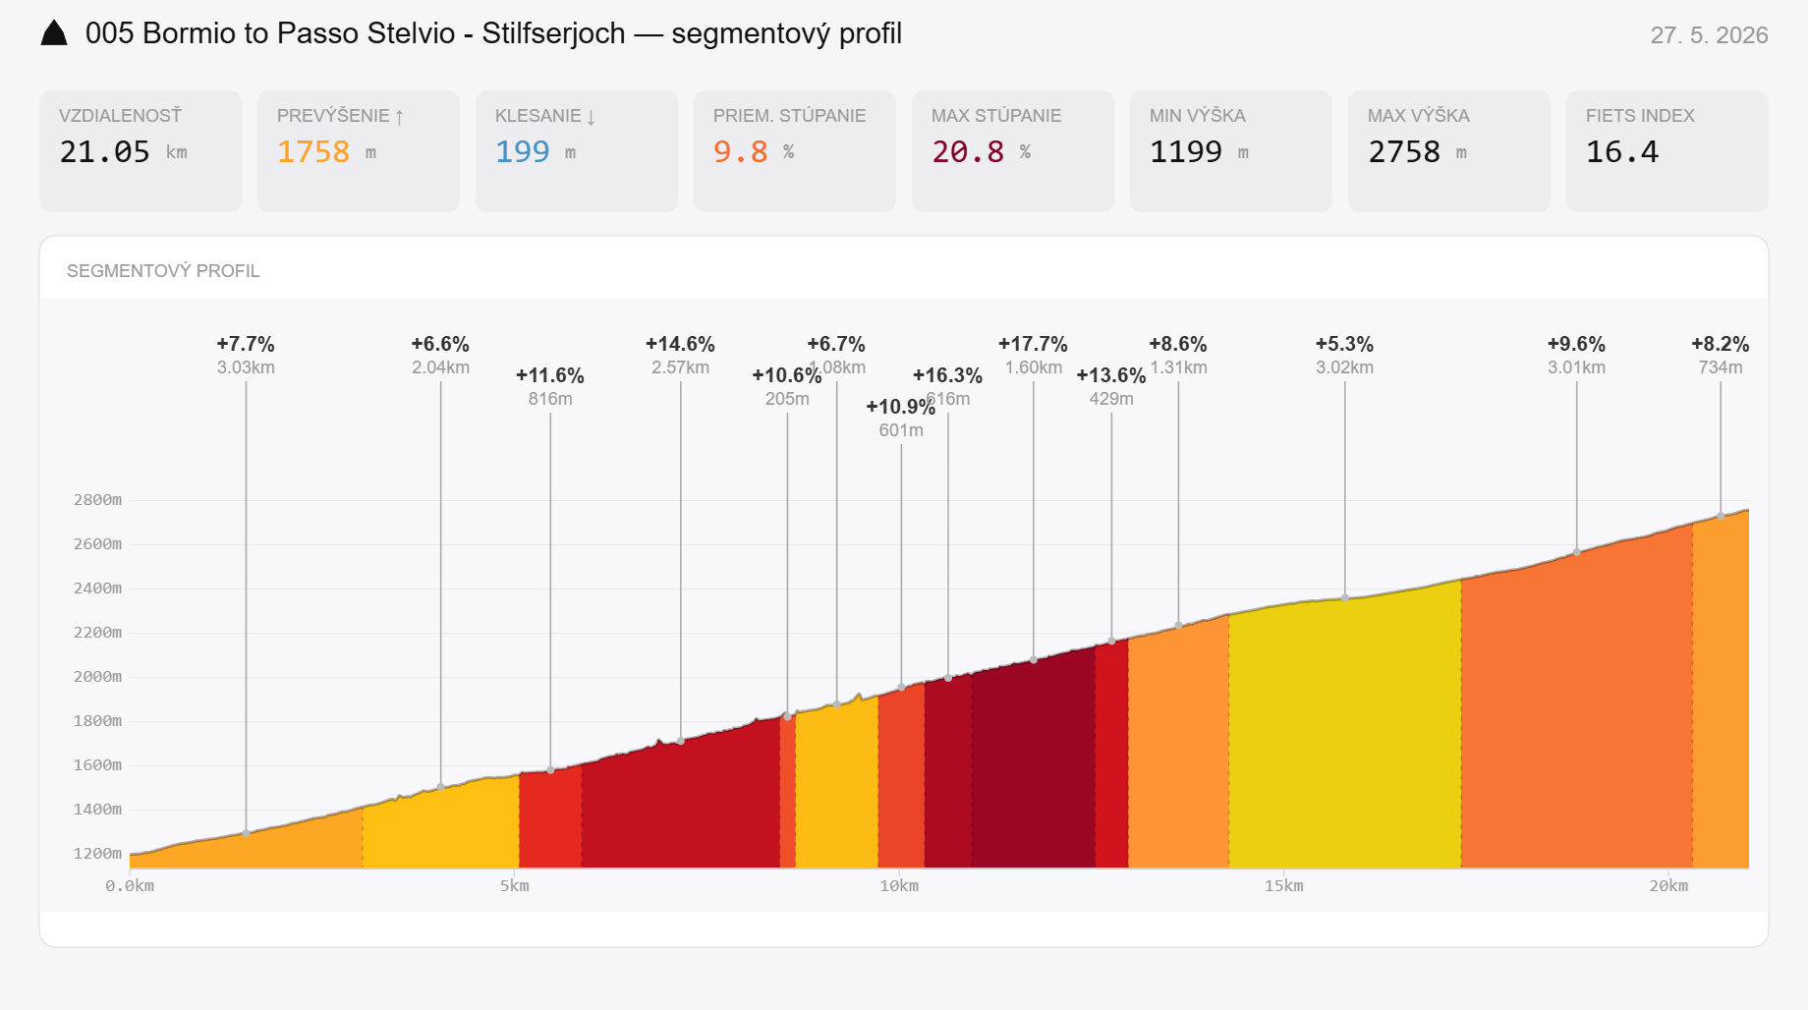
Task: Click the +10.6% gradient label
Action: pyautogui.click(x=787, y=375)
